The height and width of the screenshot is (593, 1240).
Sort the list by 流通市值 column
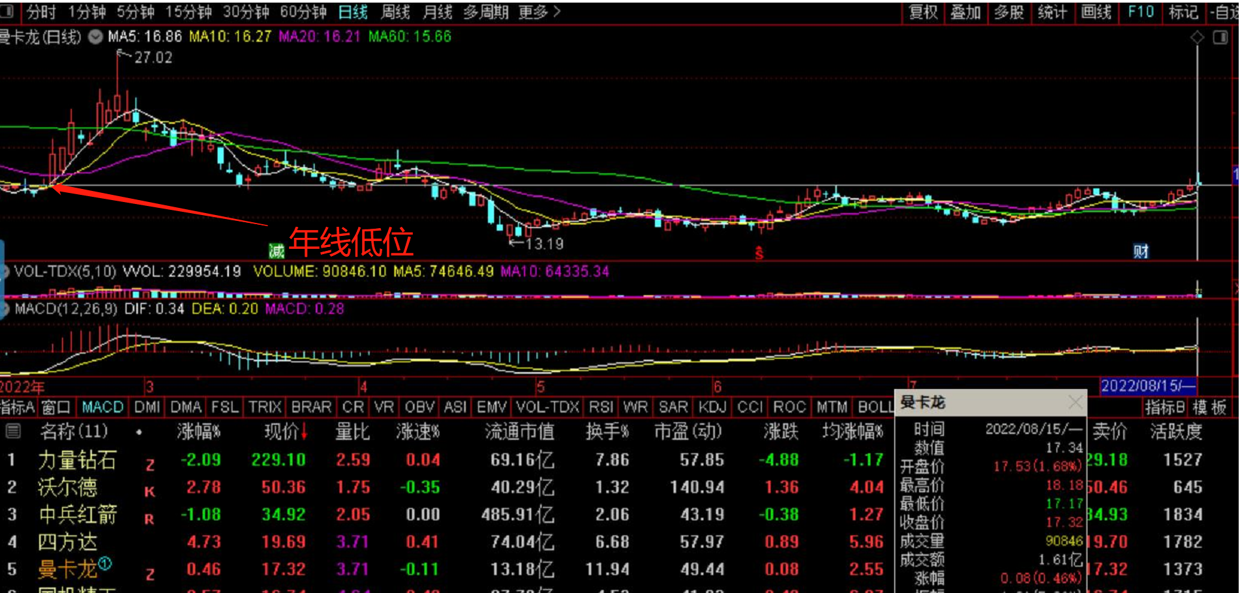tap(520, 431)
